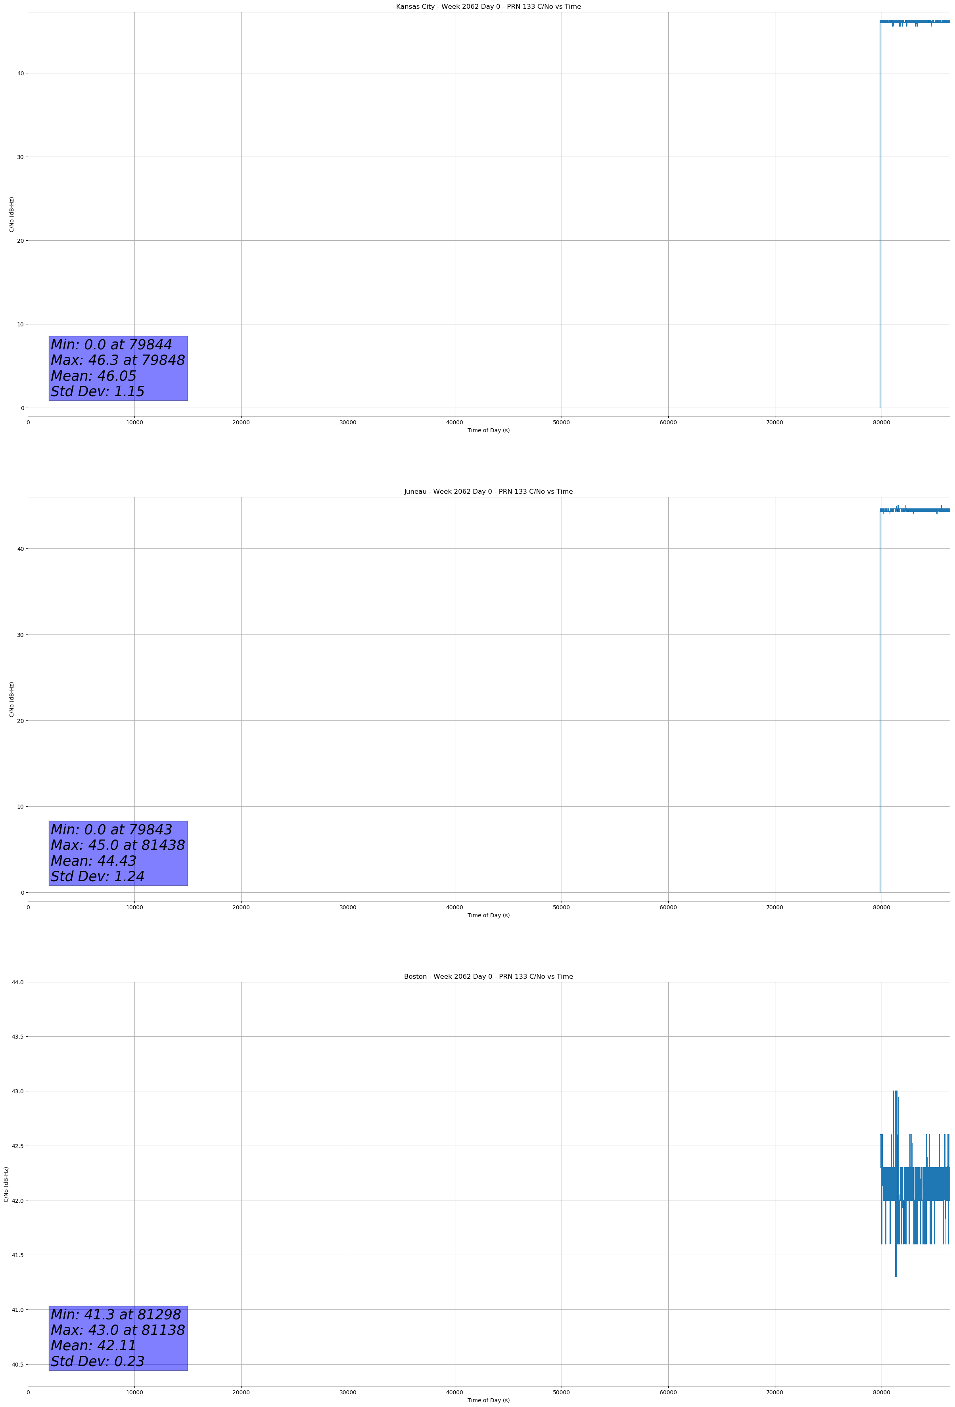Viewport: 955px width, 1407px height.
Task: Click the Kansas City plot title
Action: click(x=488, y=7)
